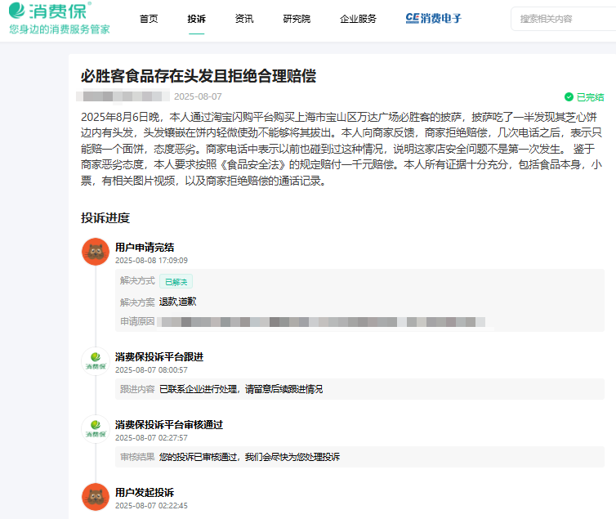The width and height of the screenshot is (616, 519).
Task: Open the CE消费电子 link
Action: coord(433,19)
